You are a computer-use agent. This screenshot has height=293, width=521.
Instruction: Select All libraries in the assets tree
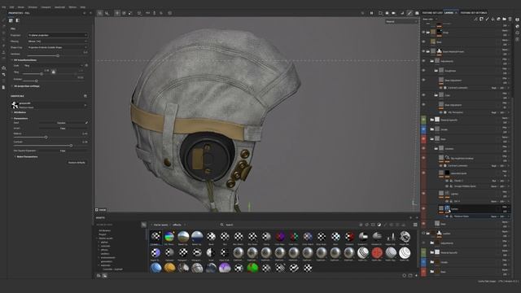pyautogui.click(x=105, y=230)
